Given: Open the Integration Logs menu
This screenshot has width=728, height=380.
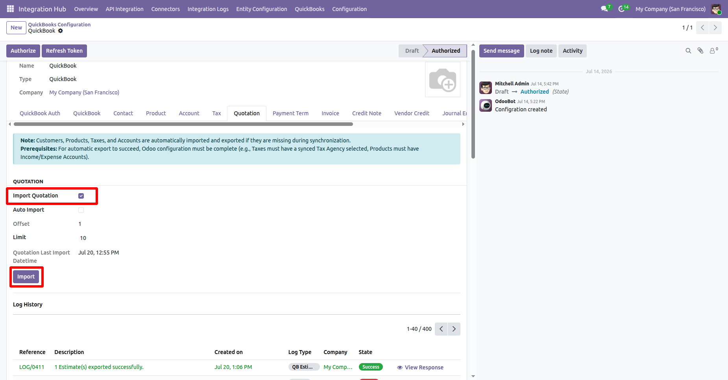Looking at the screenshot, I should [x=208, y=9].
